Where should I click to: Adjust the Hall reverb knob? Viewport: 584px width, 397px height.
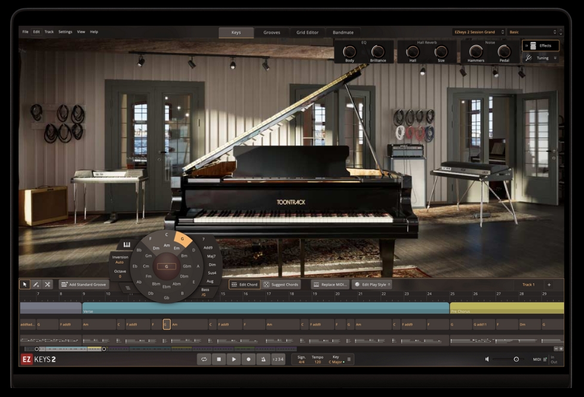(x=412, y=51)
